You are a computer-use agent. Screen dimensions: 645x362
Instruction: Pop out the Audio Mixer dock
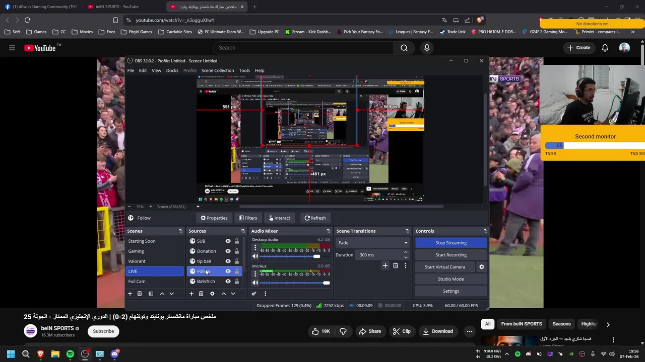point(328,231)
